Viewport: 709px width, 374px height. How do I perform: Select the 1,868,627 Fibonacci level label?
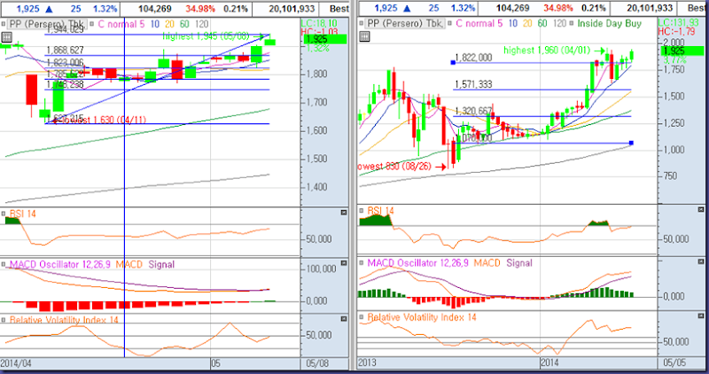pos(65,51)
